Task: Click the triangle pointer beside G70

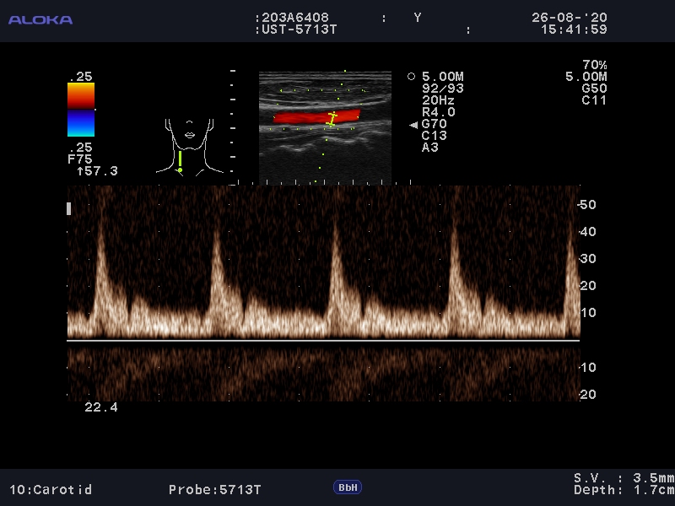Action: tap(413, 124)
